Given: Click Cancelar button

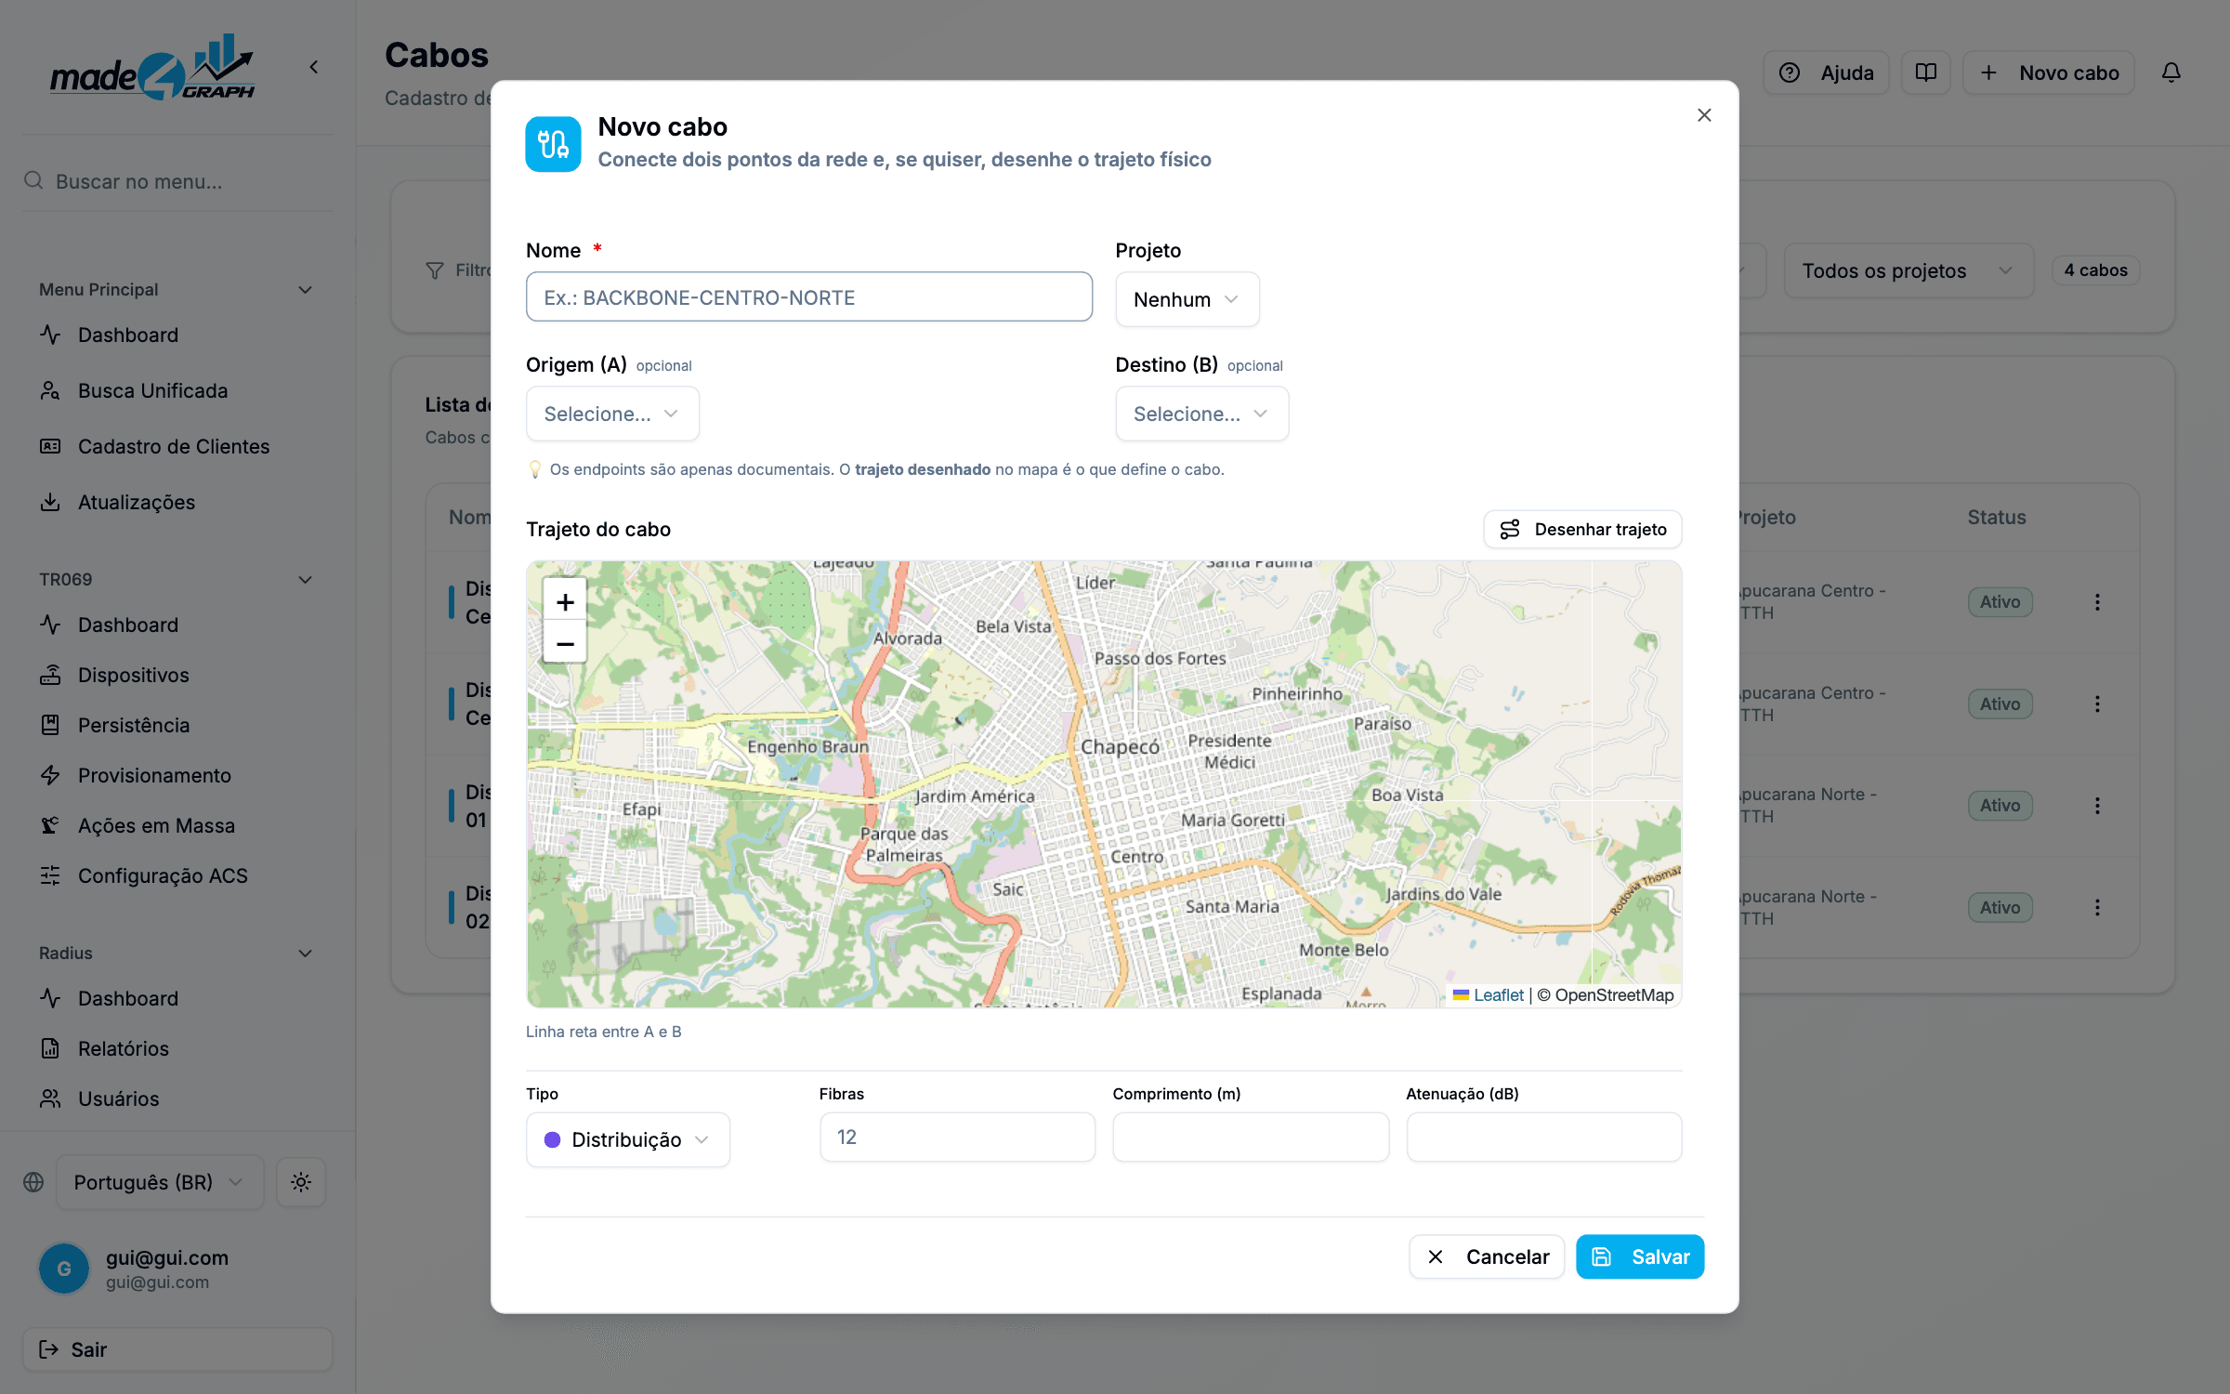Looking at the screenshot, I should pyautogui.click(x=1487, y=1256).
